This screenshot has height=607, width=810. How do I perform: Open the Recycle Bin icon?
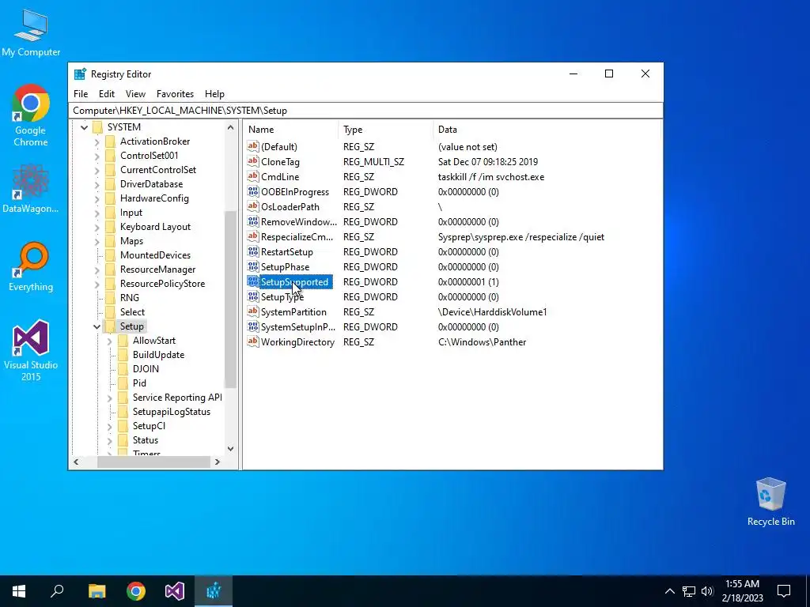[x=770, y=502]
